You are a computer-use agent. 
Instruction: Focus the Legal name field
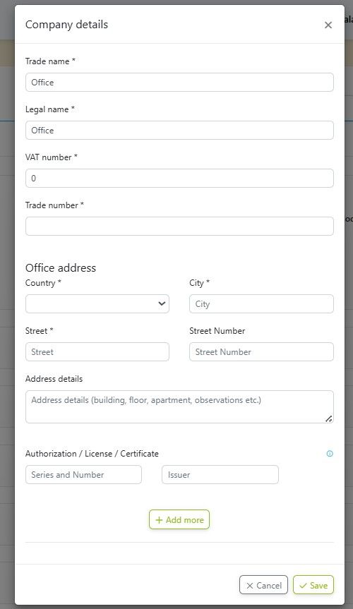[179, 130]
